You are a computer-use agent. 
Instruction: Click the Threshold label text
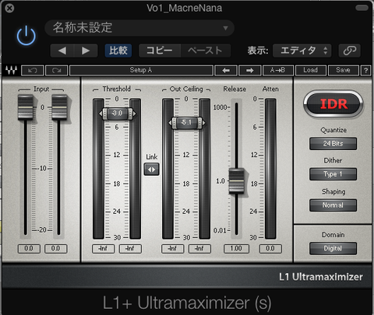click(x=117, y=89)
